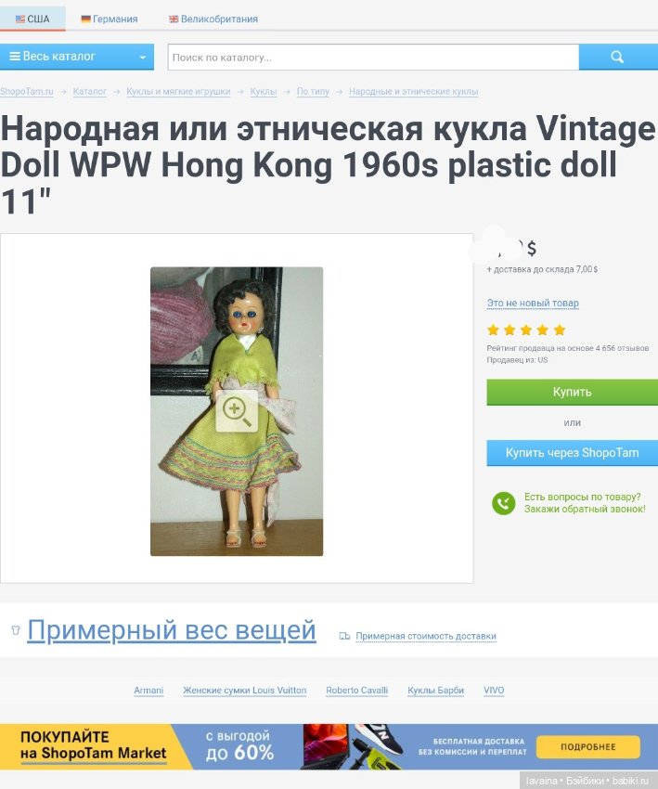Click Купить через ShopoTam button
Screen dimensions: 658x789
click(x=572, y=453)
